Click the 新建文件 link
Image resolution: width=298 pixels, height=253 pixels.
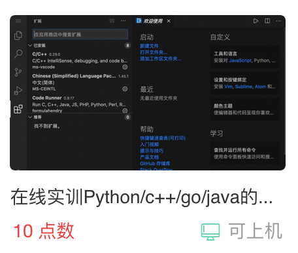[149, 46]
